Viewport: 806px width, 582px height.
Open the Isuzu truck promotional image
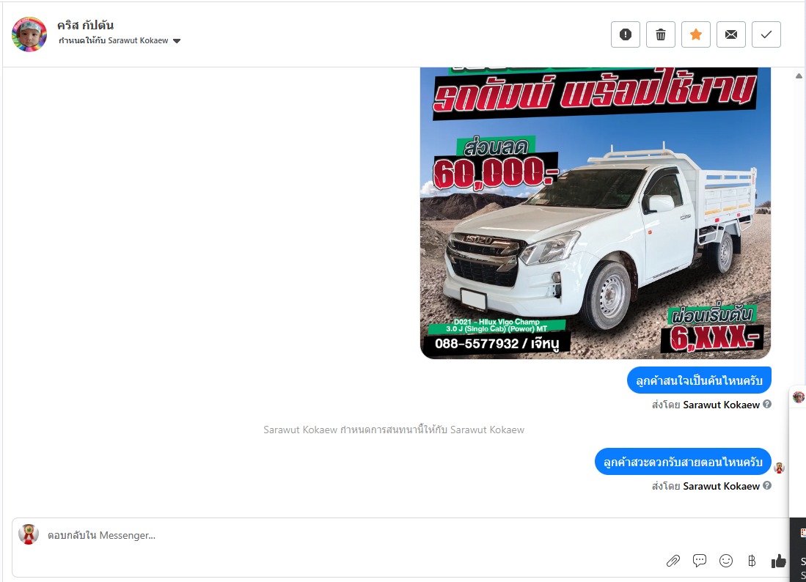596,213
